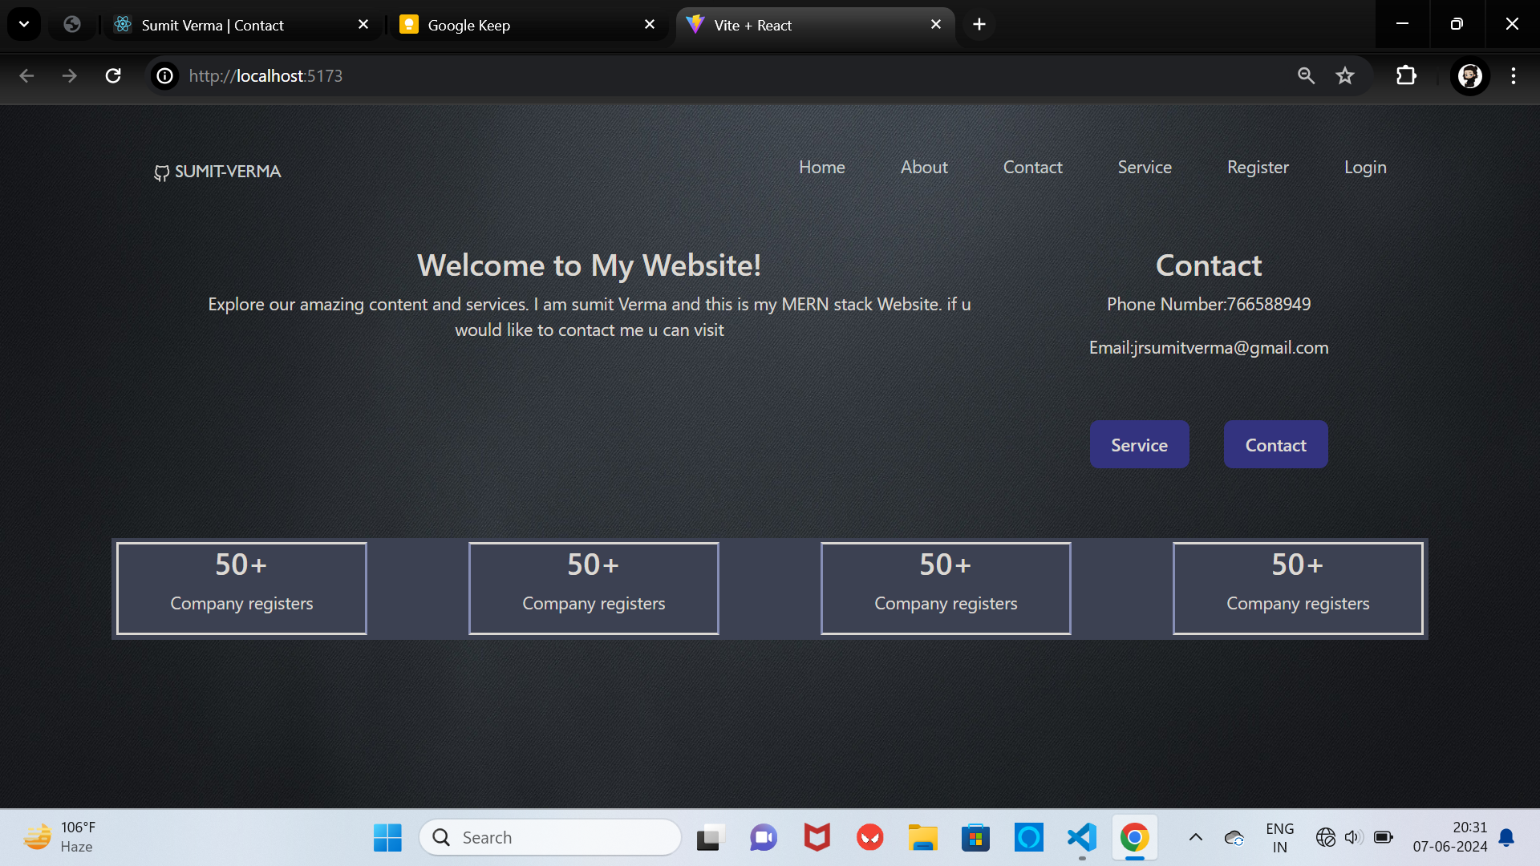Open the Login nav link

click(1365, 167)
